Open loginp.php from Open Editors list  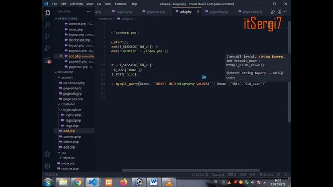[x=76, y=35]
